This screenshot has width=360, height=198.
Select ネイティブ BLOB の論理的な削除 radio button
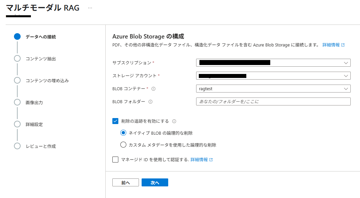click(x=123, y=133)
